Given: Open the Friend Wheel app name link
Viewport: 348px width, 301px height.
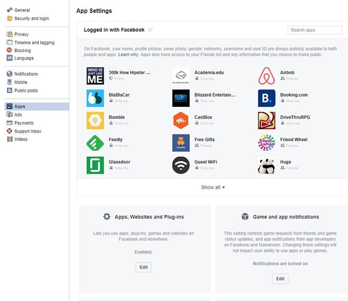Looking at the screenshot, I should click(294, 139).
